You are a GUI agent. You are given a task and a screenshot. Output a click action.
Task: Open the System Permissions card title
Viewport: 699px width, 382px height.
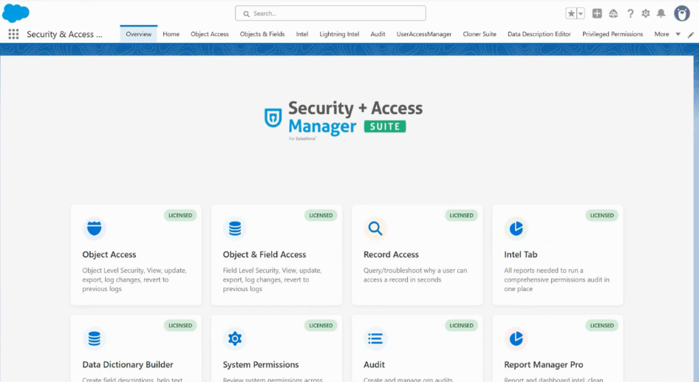click(261, 364)
